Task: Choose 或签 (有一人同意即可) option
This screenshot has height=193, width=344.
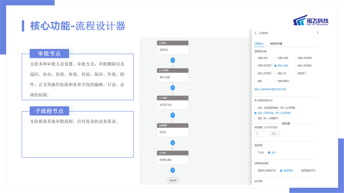Action: coord(255,118)
